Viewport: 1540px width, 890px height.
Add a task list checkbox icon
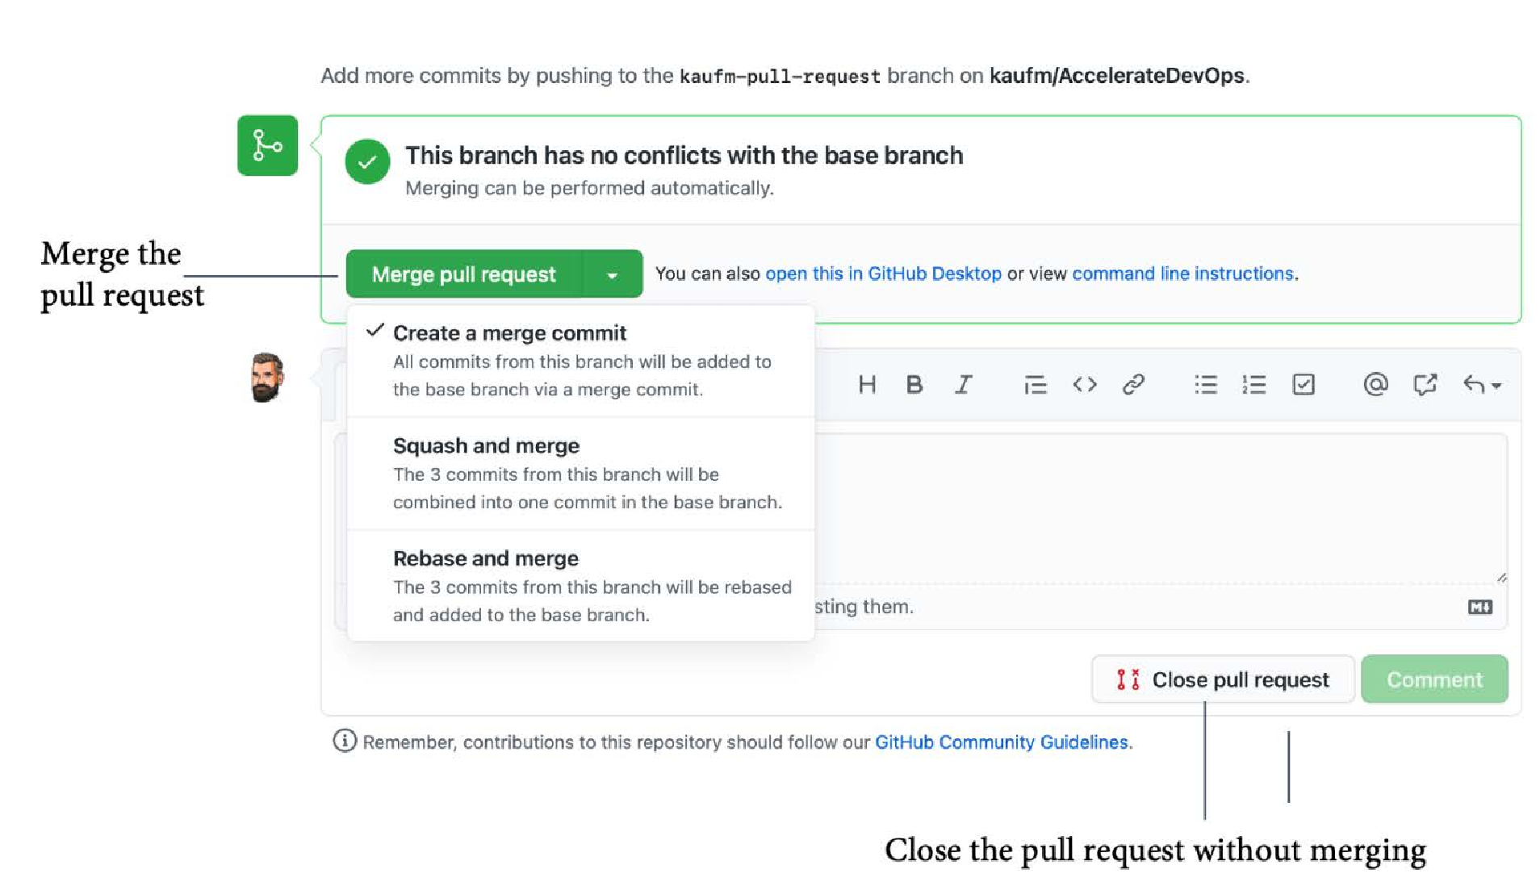coord(1303,385)
